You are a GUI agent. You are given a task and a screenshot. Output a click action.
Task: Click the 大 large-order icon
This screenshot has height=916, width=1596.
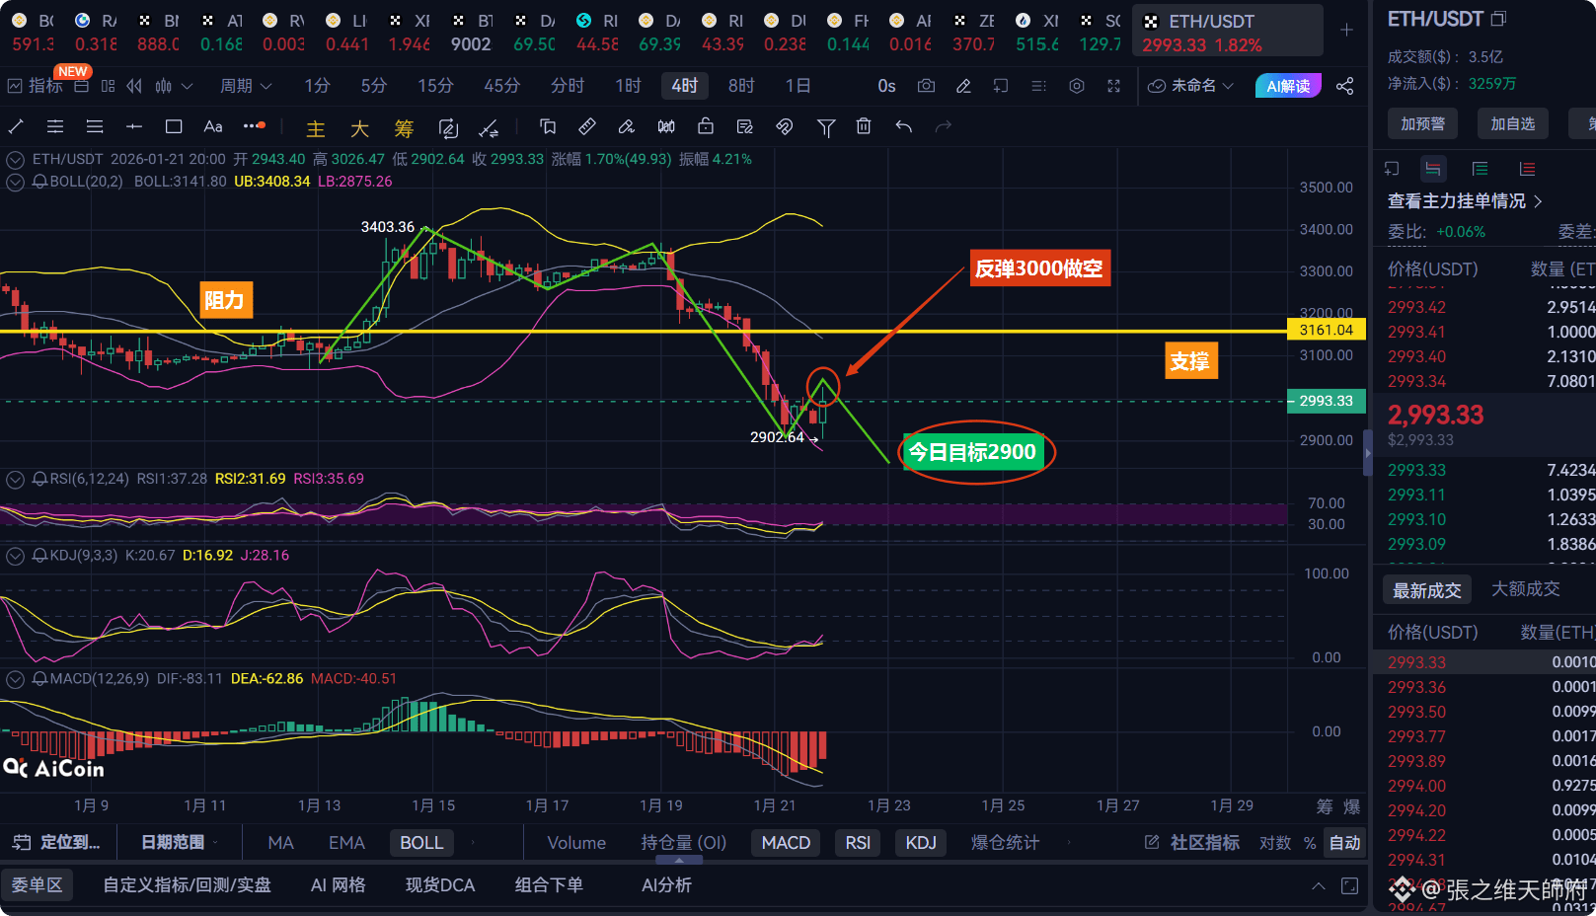click(x=359, y=128)
